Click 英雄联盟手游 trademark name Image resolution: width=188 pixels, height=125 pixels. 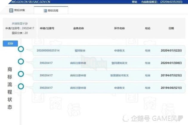click(20, 23)
